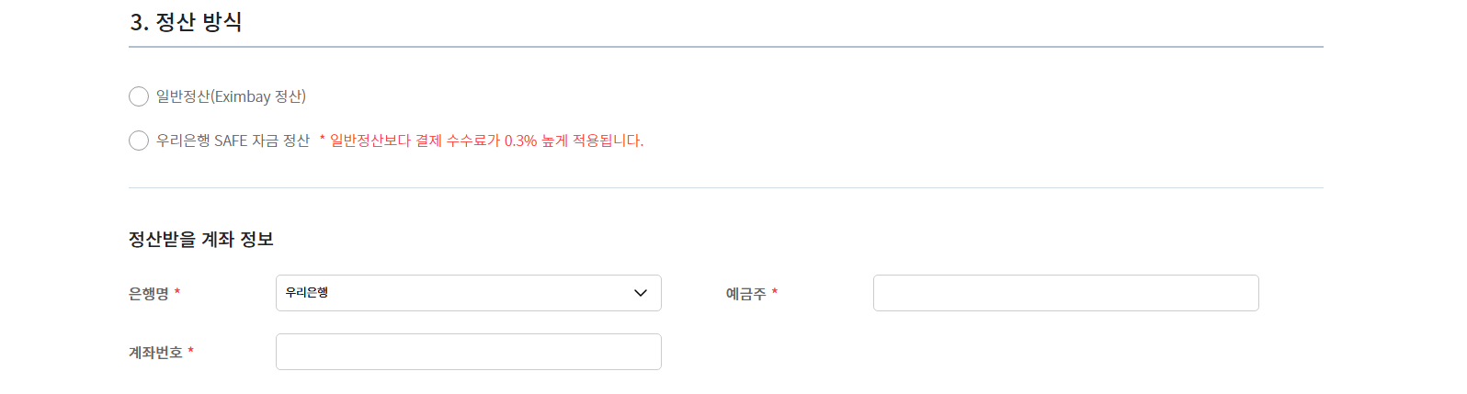
Task: Click the divider line below the radio options
Action: tap(725, 187)
